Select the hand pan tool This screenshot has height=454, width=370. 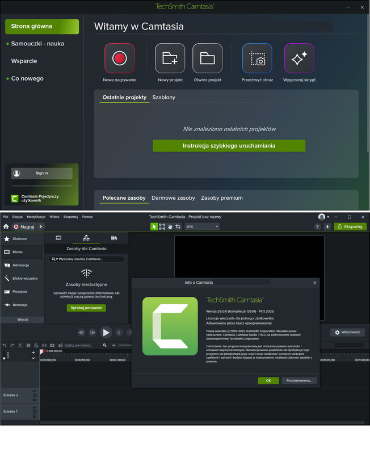coord(170,226)
